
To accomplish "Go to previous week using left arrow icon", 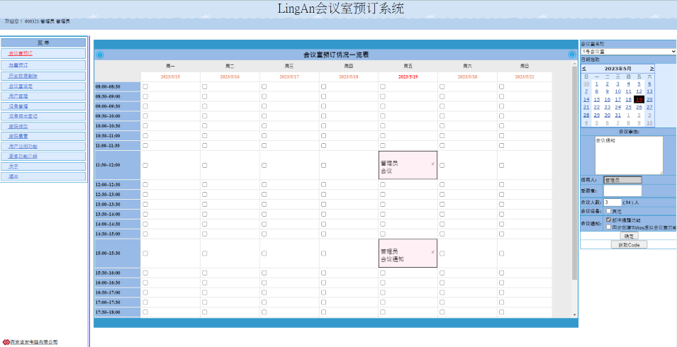I will point(100,55).
